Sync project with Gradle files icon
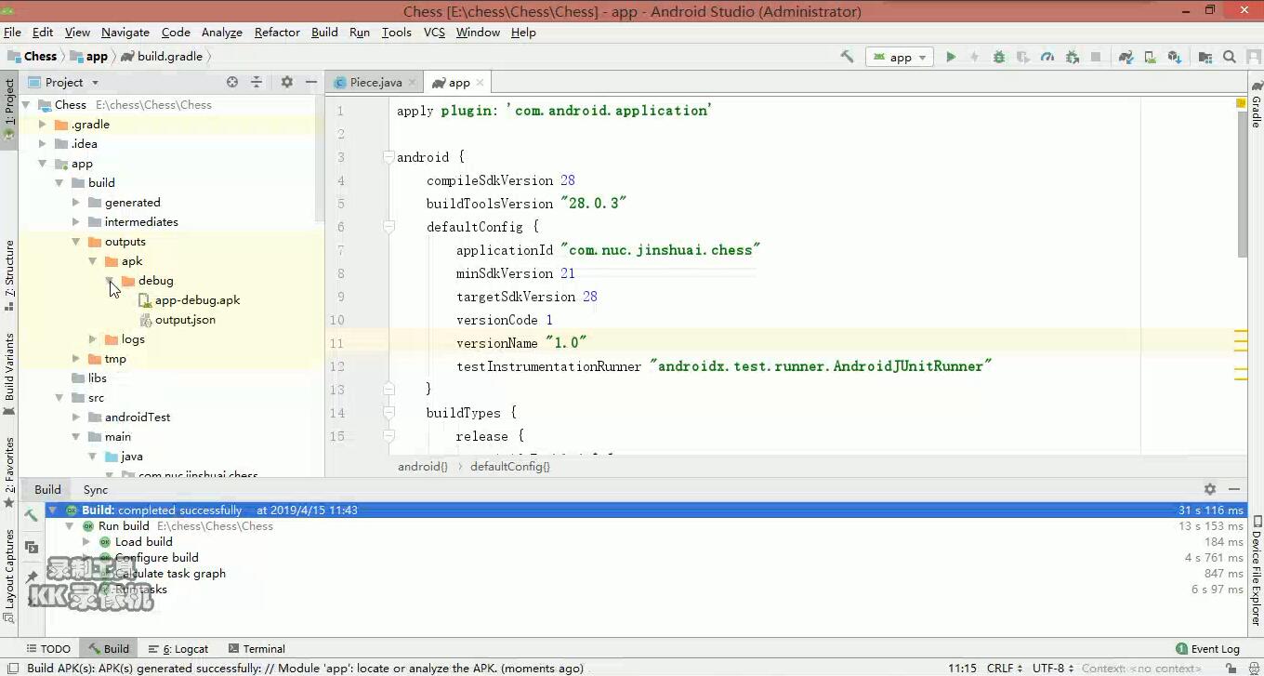1264x676 pixels. pyautogui.click(x=1126, y=57)
